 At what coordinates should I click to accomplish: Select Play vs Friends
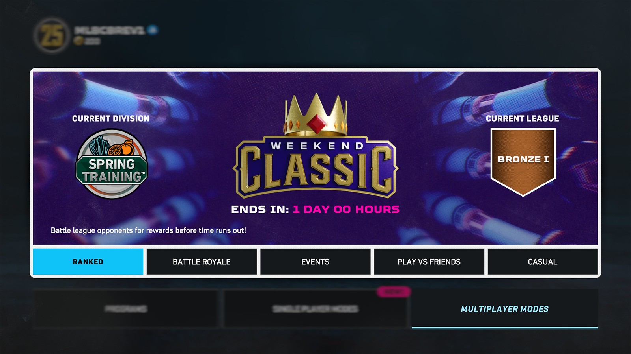pos(429,262)
